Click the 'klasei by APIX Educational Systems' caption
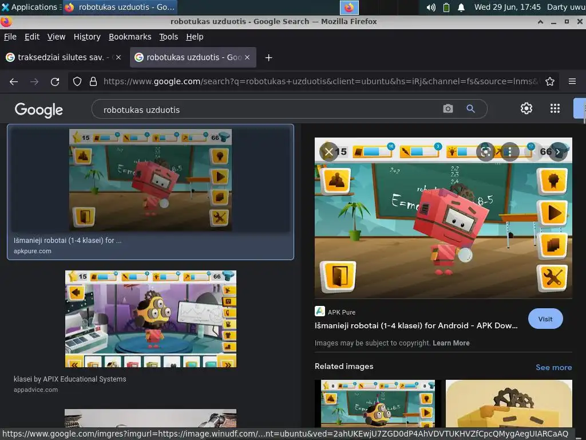The width and height of the screenshot is (586, 440). pos(70,379)
